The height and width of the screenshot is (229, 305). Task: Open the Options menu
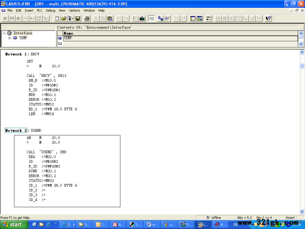tap(74, 10)
